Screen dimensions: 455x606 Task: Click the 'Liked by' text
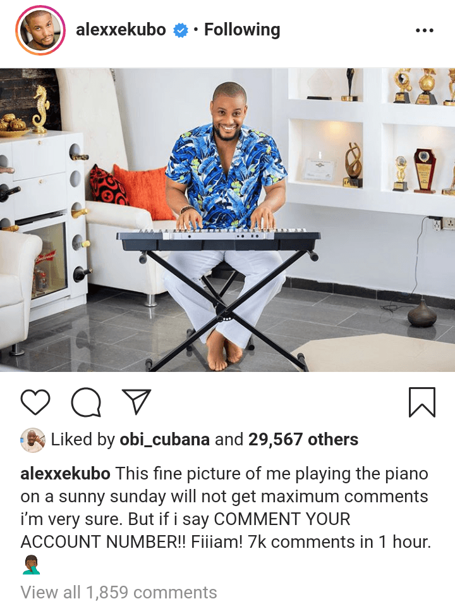[x=83, y=440]
